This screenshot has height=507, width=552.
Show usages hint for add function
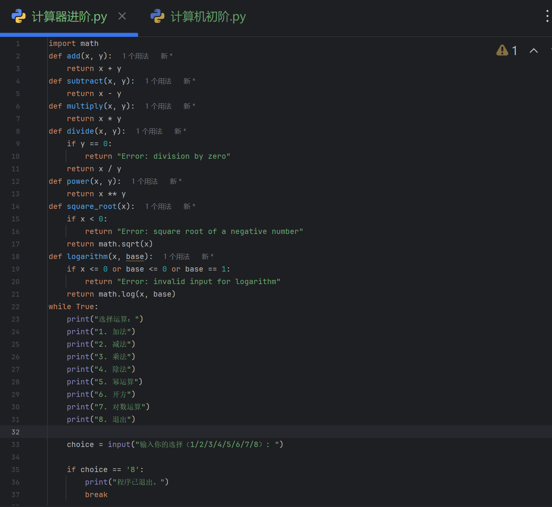pos(135,56)
